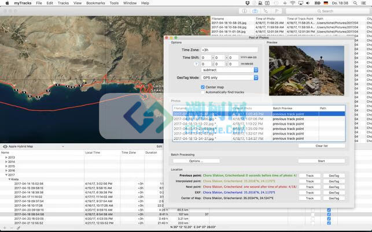Viewport: 372px width, 232px height.
Task: Expand the 2013 tracks folder
Action: pos(6,158)
